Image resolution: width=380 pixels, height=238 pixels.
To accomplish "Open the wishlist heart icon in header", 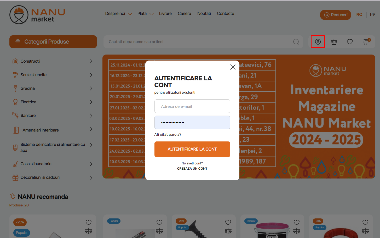I will [x=350, y=42].
